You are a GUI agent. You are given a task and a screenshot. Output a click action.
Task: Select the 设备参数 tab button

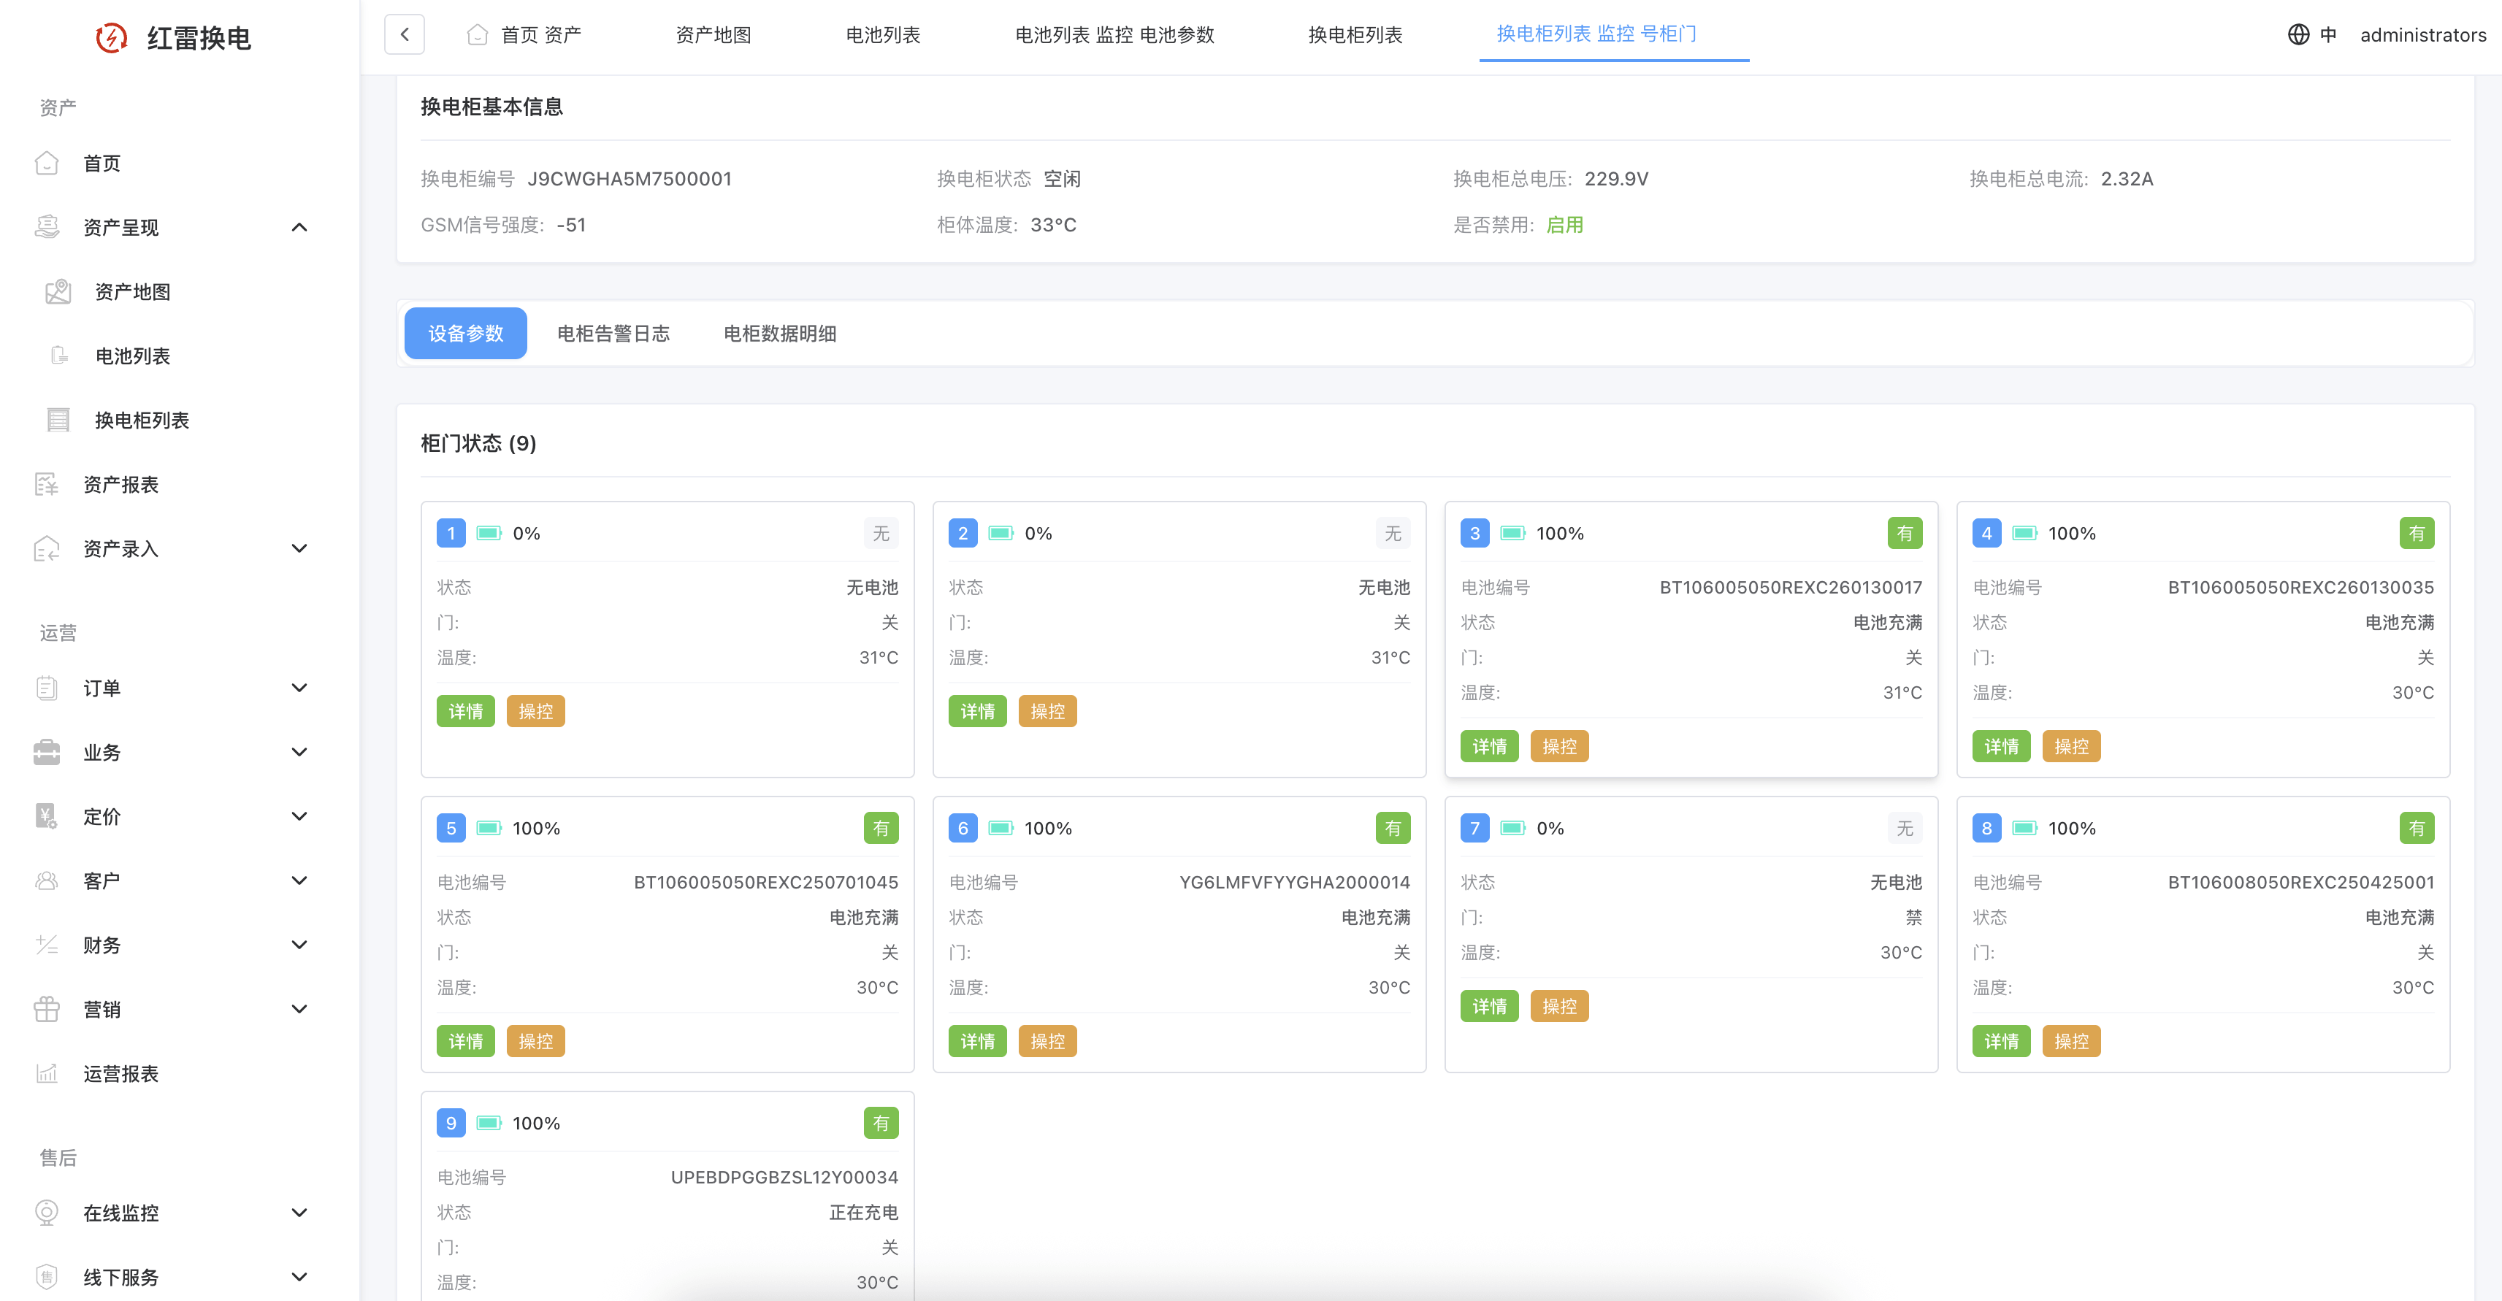coord(465,334)
